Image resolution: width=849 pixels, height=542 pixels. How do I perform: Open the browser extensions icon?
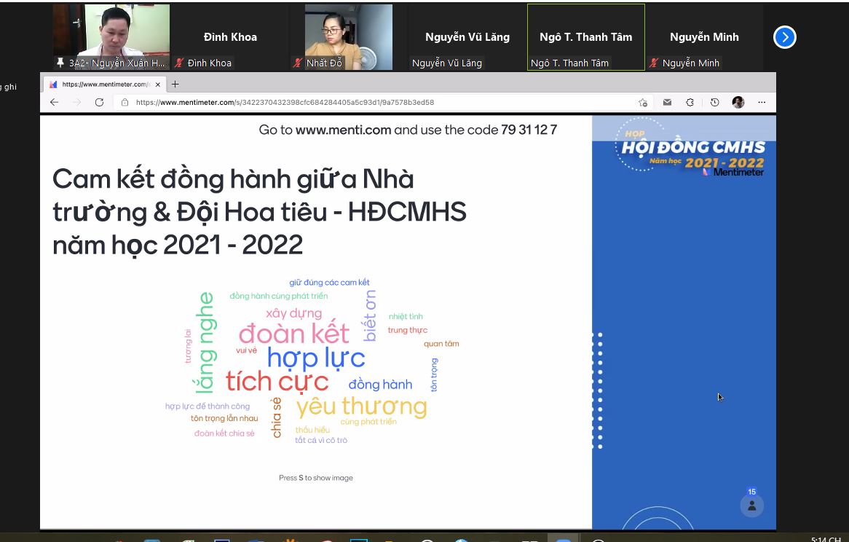pos(690,103)
